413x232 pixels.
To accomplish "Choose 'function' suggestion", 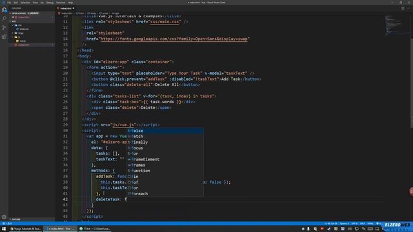I will pos(165,171).
